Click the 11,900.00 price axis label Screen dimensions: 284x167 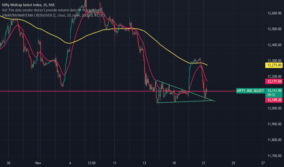274,124
